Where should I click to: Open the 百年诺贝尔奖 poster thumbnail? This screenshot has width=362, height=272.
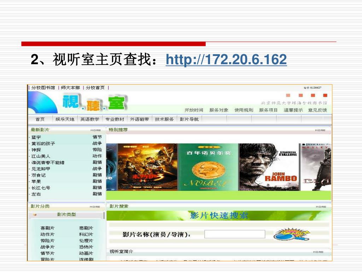(208, 167)
